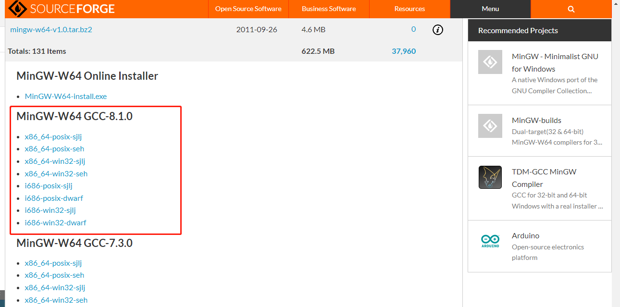Open the i686-win32-dwarf link
Image resolution: width=620 pixels, height=307 pixels.
(x=56, y=222)
